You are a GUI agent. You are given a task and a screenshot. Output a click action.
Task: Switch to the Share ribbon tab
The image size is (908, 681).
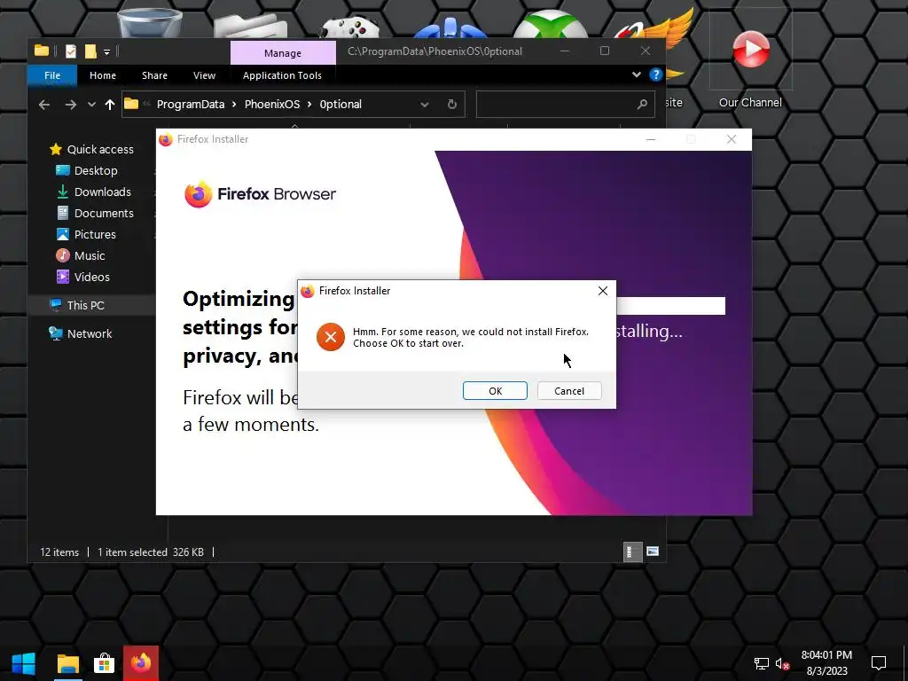pyautogui.click(x=154, y=75)
